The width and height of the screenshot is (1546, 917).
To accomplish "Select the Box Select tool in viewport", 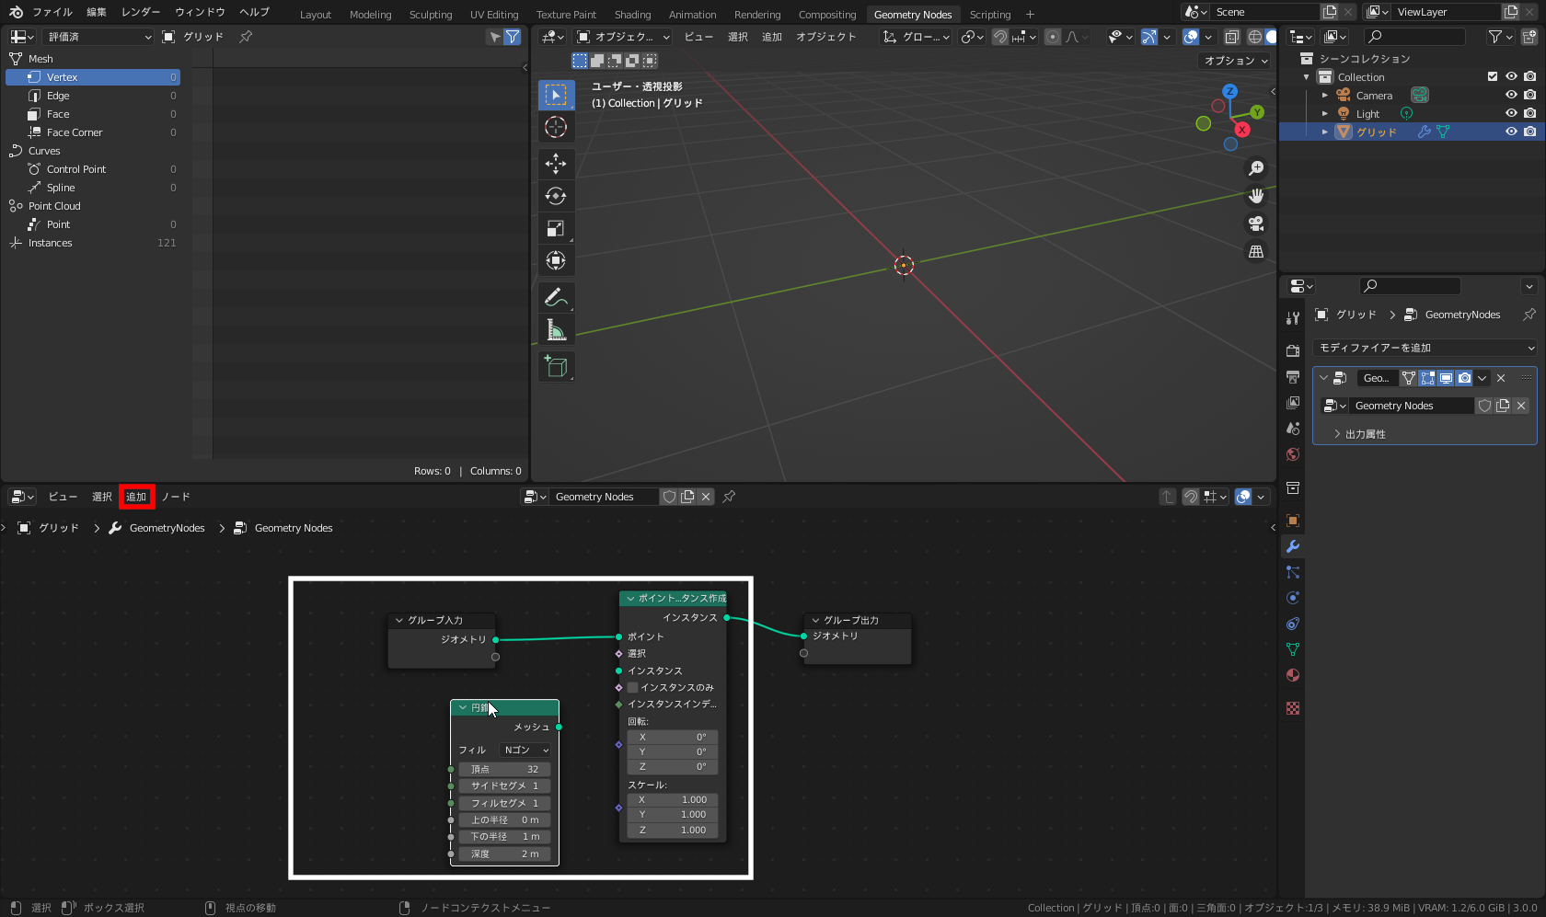I will [556, 95].
